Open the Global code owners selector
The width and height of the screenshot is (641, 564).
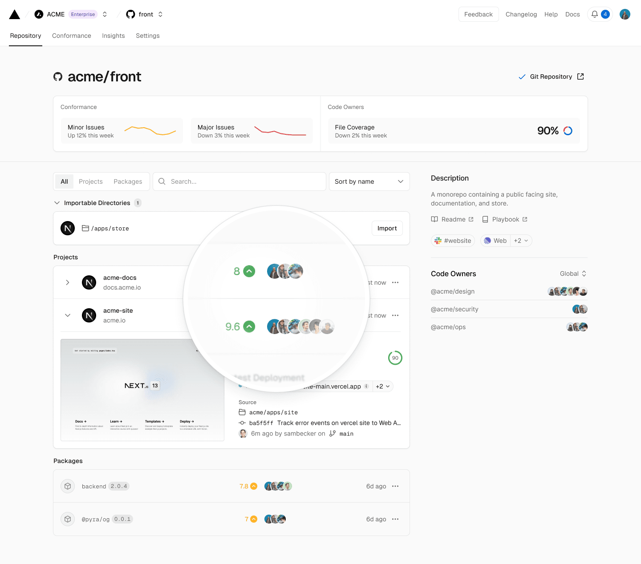(x=573, y=274)
